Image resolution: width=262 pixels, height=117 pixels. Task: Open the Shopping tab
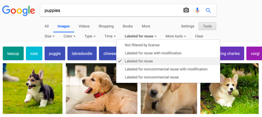coord(106,26)
